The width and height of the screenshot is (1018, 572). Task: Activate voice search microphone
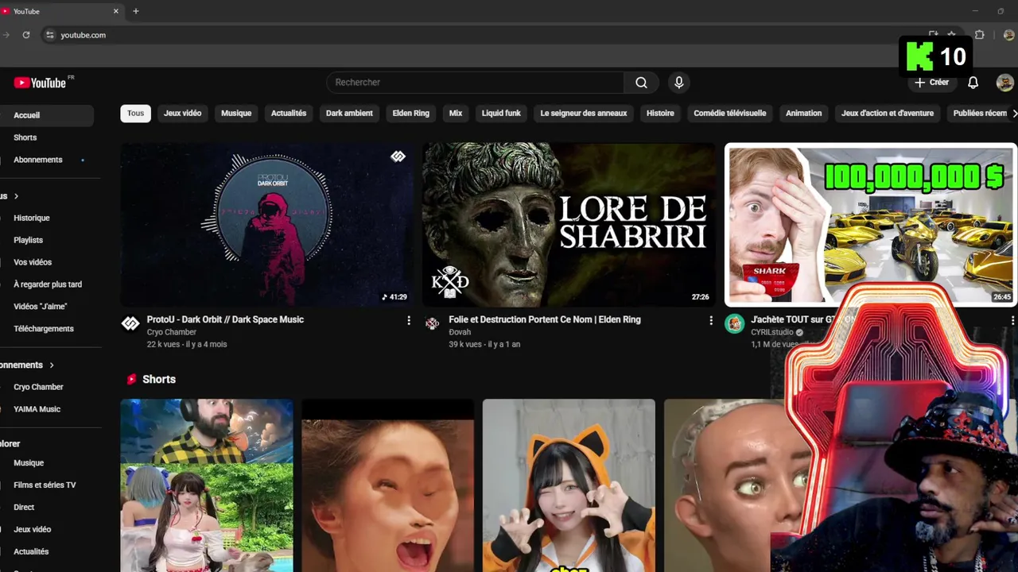pos(678,83)
